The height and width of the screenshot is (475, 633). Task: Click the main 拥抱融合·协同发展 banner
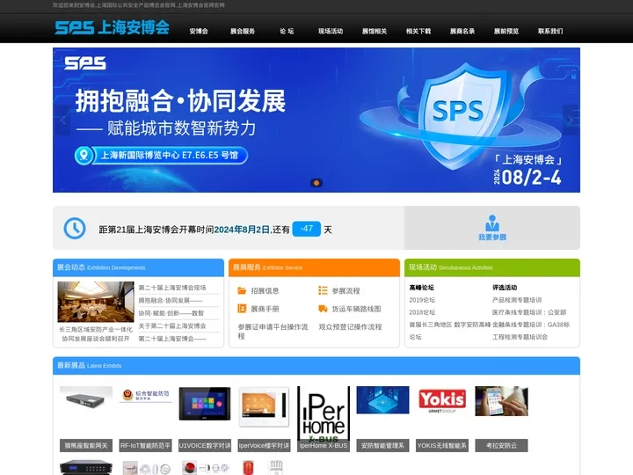pyautogui.click(x=316, y=120)
